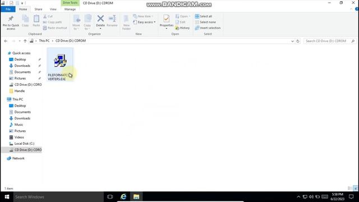Click the Paste ribbon icon

point(36,21)
